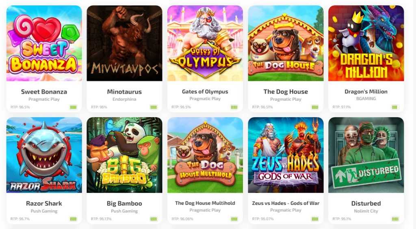Click the green bars icon on Minotaurus card
The height and width of the screenshot is (229, 416).
tap(154, 107)
